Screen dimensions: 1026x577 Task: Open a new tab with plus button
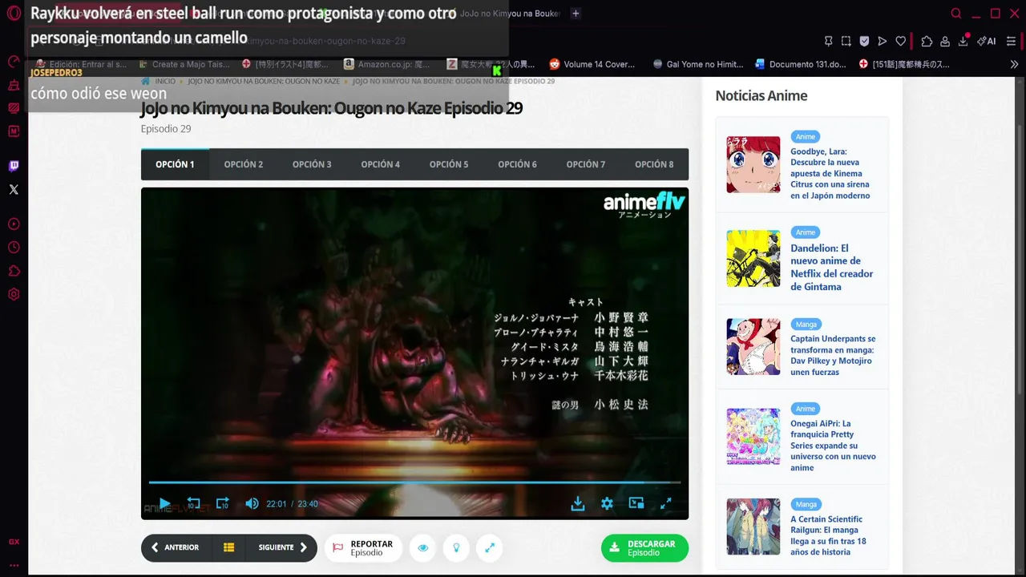click(x=576, y=14)
